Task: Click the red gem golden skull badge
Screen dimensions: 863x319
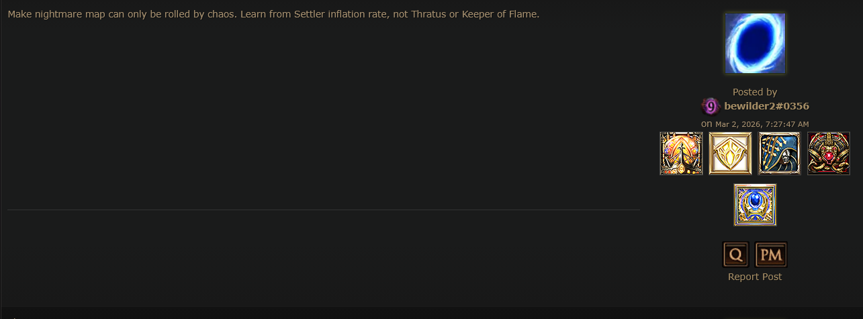Action: click(828, 153)
